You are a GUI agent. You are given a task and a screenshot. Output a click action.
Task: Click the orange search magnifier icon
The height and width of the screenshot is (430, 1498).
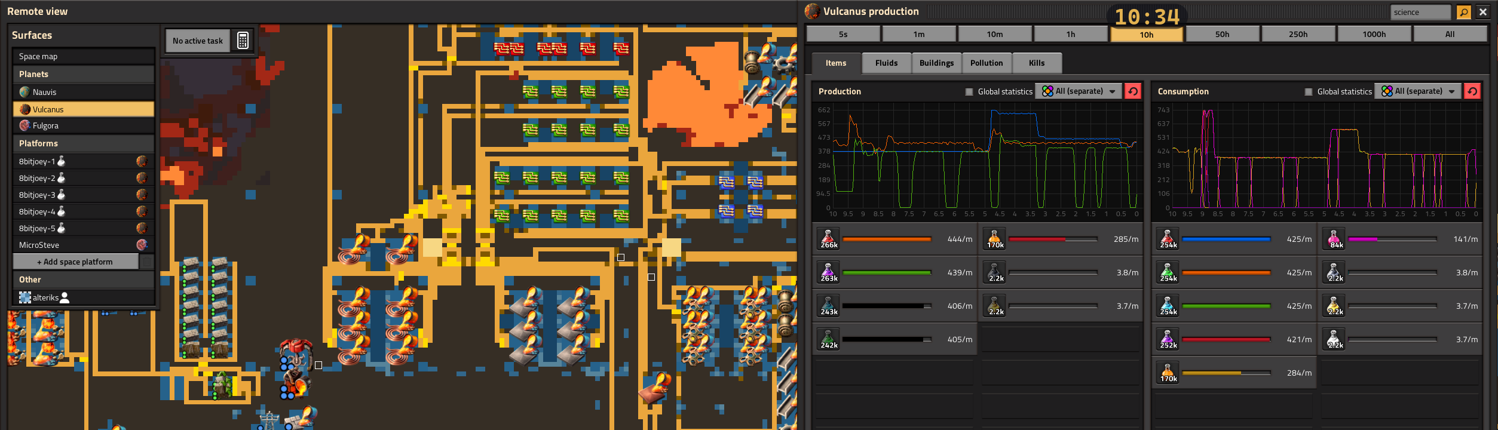[1463, 12]
